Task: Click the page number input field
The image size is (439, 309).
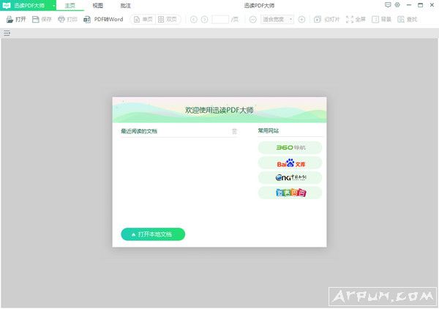Action: tap(220, 19)
